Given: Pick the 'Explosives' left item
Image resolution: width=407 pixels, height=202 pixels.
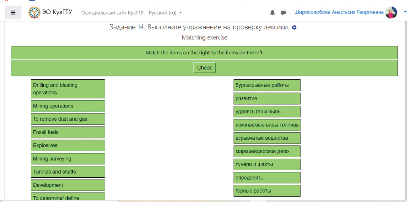Looking at the screenshot, I should [68, 146].
